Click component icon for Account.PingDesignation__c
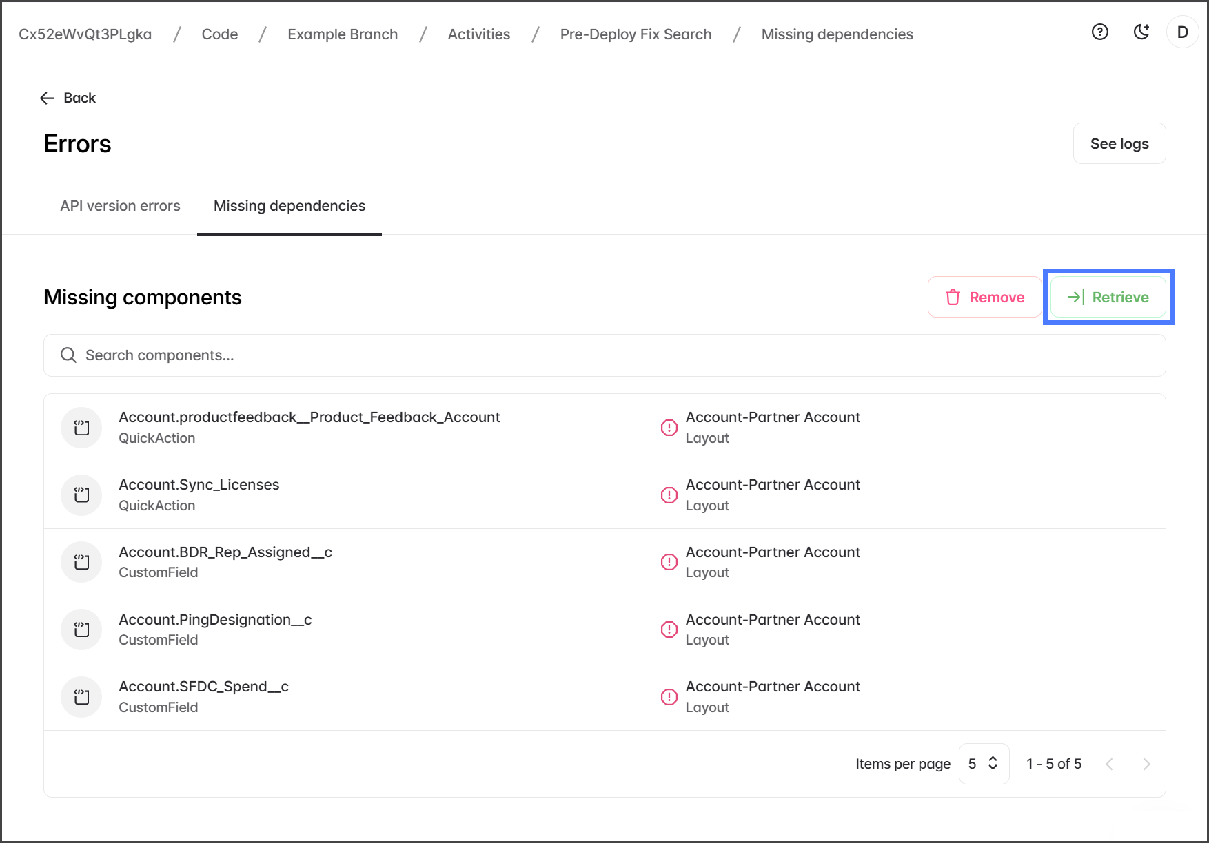The height and width of the screenshot is (843, 1209). pos(81,629)
